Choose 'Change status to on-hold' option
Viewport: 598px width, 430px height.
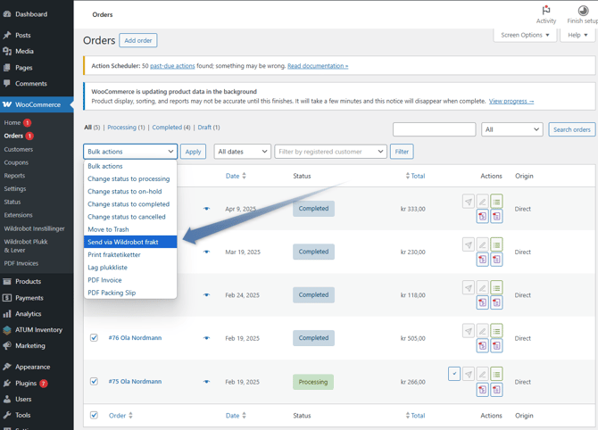[130, 192]
